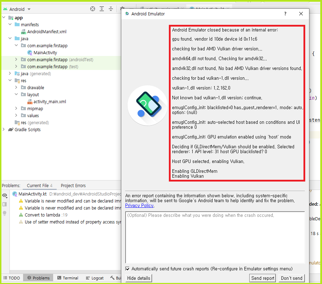Click the Send report button
322x284 pixels.
[x=263, y=278]
